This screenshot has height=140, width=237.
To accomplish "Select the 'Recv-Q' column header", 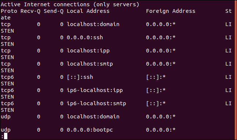I will (x=30, y=11).
